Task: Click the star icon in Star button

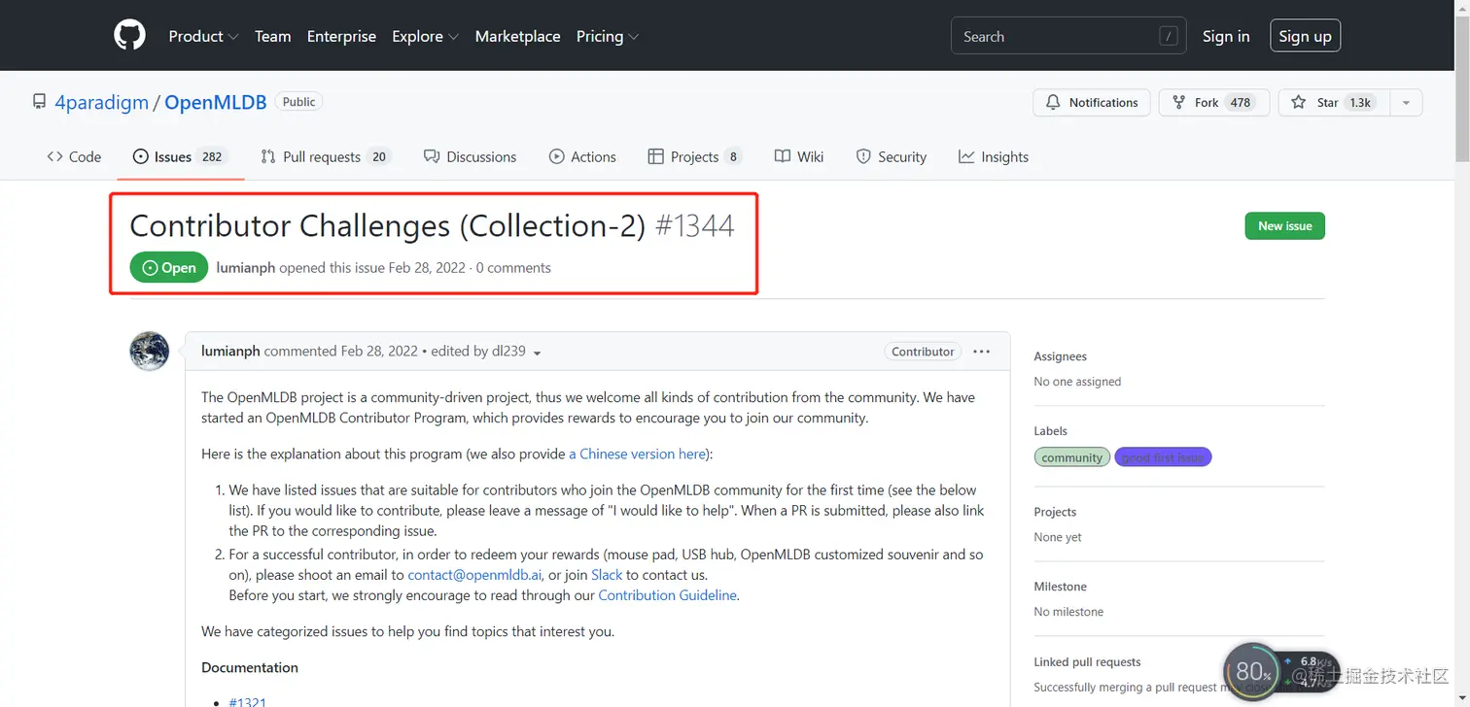Action: click(1299, 102)
